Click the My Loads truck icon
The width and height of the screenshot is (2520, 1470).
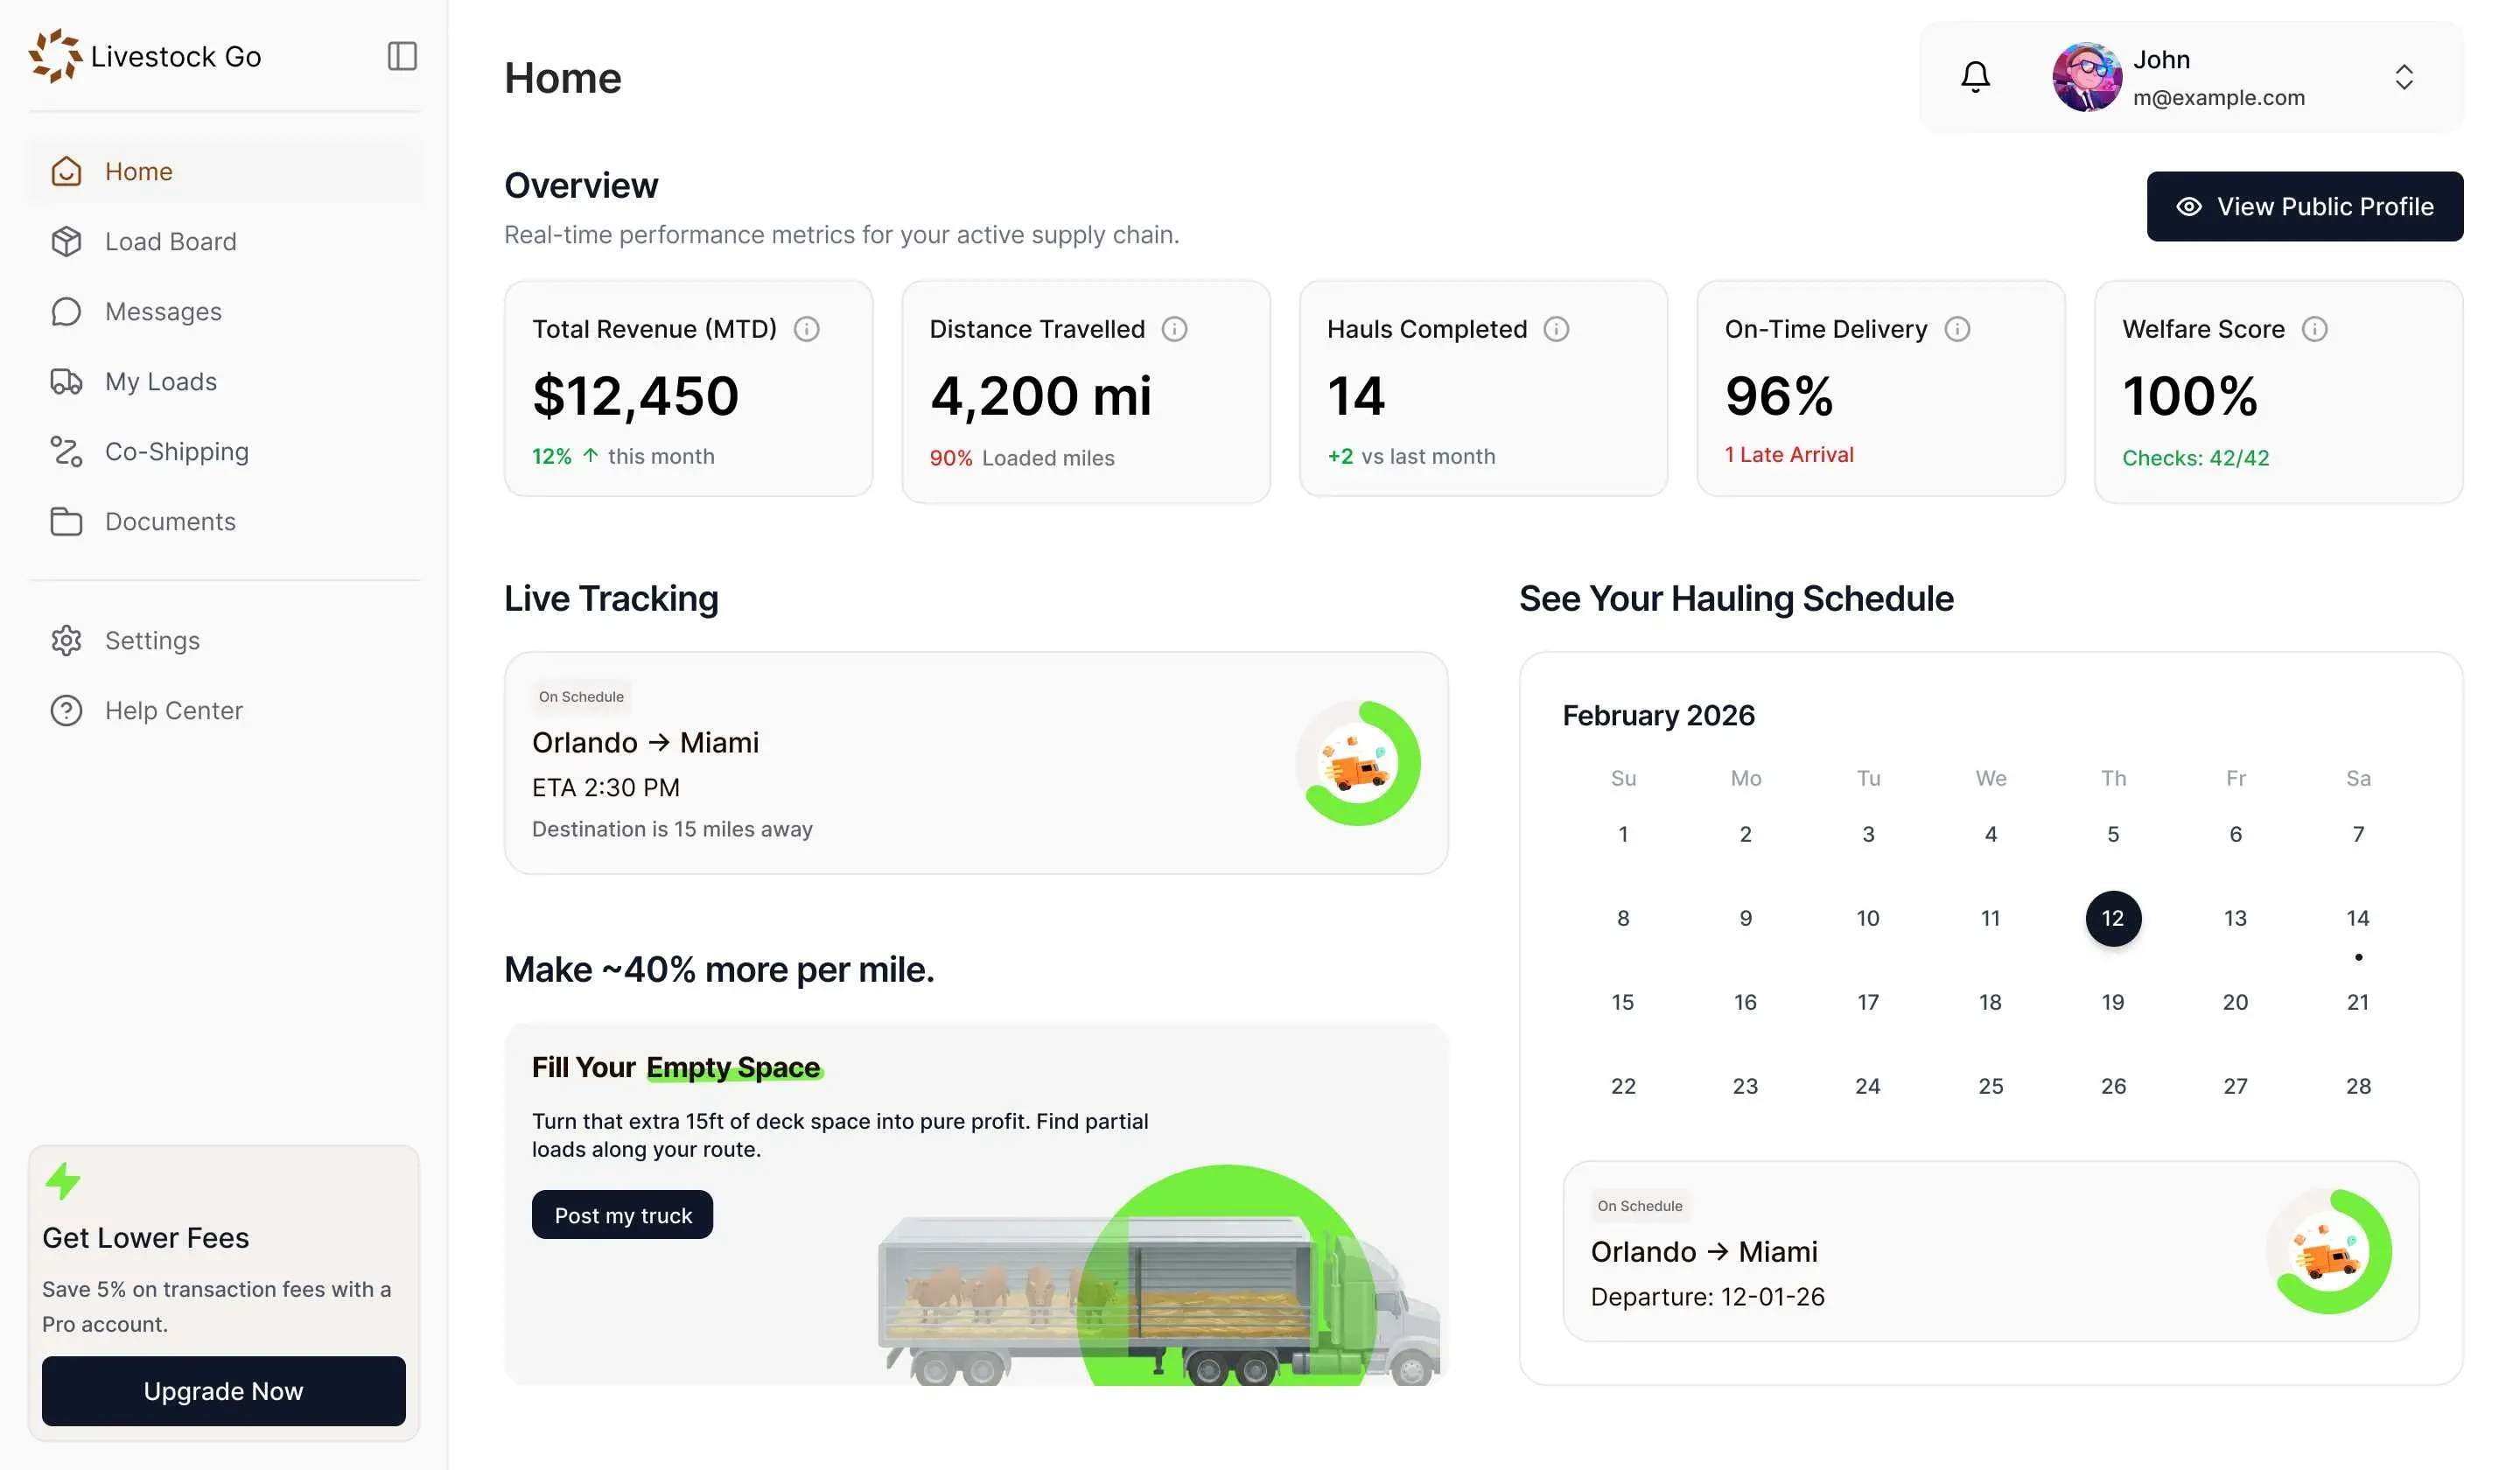tap(66, 381)
